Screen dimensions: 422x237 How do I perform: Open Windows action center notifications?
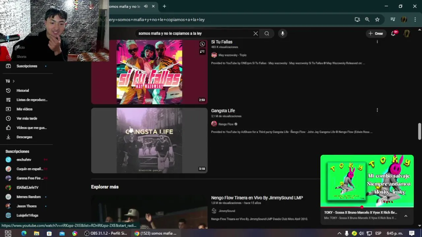tap(412, 233)
